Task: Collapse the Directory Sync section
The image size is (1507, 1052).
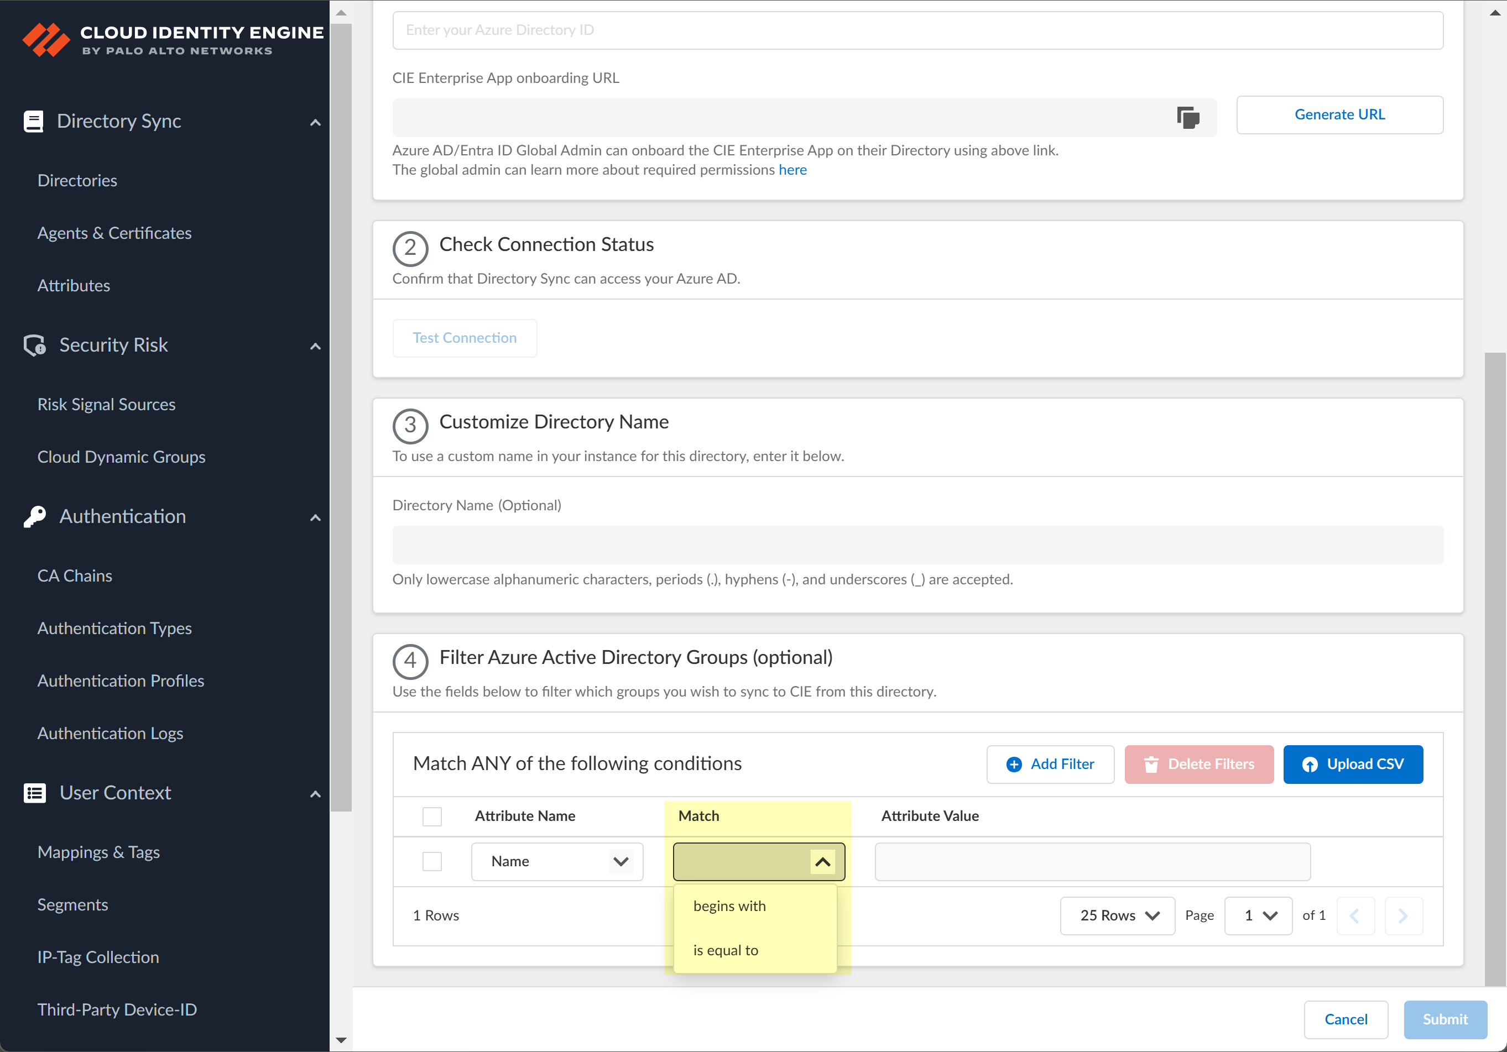Action: tap(315, 122)
